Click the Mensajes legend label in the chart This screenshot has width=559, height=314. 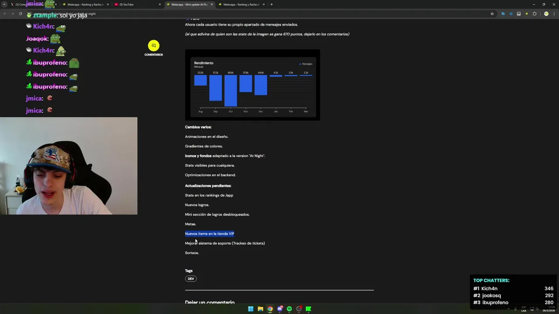coord(306,64)
